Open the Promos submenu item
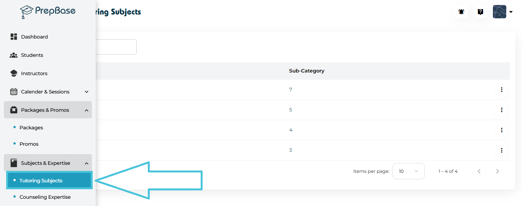 tap(29, 144)
